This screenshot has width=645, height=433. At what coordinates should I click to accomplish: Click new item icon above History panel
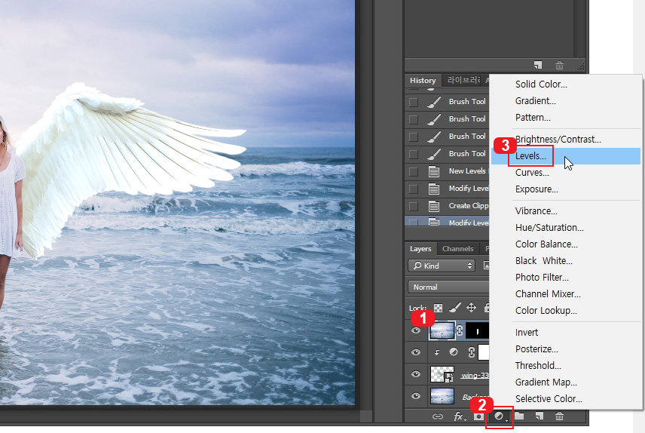(x=538, y=65)
